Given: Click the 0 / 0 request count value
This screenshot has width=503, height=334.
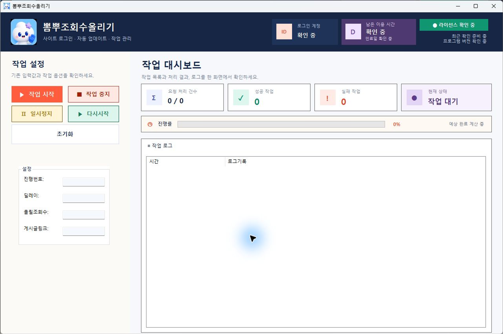Looking at the screenshot, I should click(x=175, y=101).
